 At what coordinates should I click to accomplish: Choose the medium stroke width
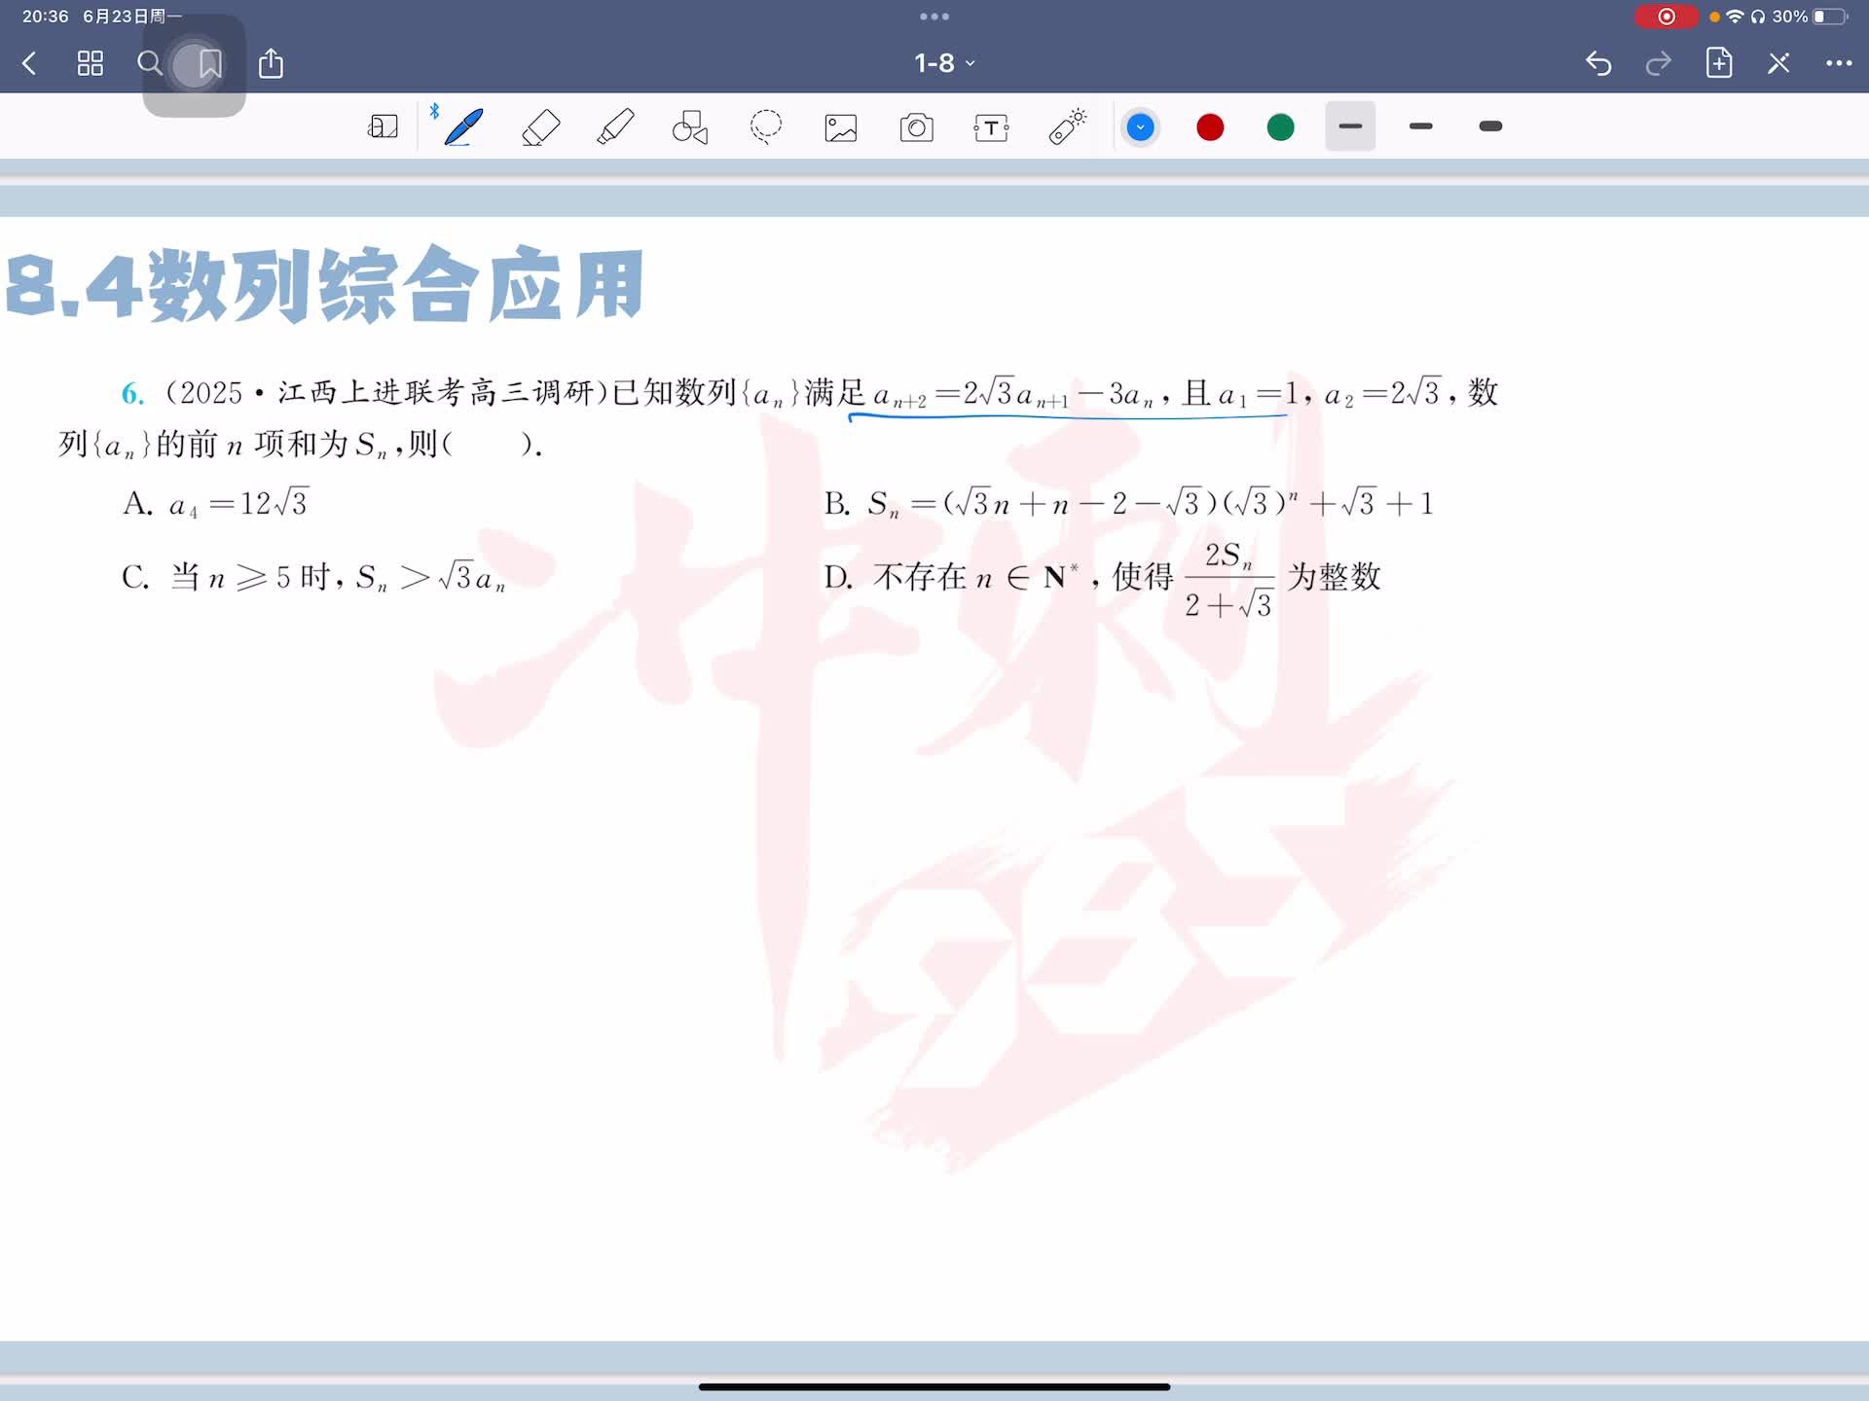pos(1420,126)
